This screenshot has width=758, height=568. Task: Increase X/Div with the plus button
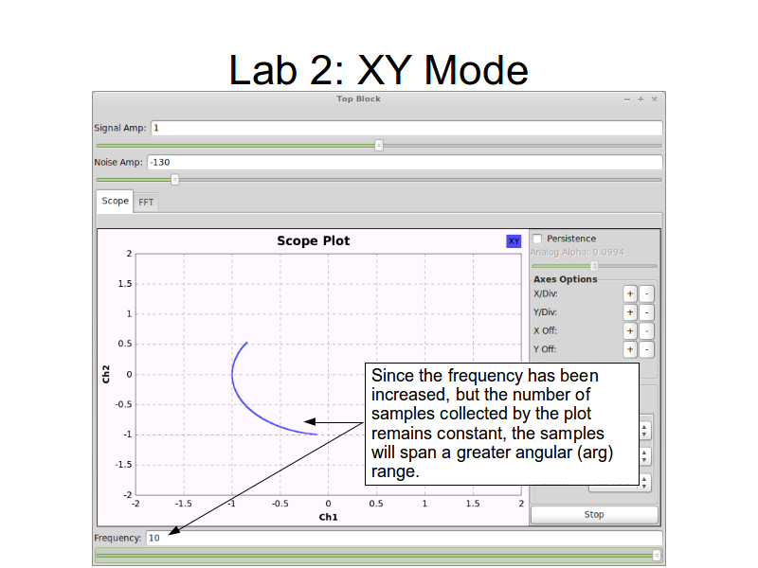pyautogui.click(x=629, y=294)
